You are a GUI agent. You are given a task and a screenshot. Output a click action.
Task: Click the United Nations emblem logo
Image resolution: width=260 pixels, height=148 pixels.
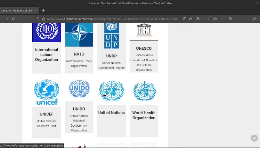click(x=111, y=91)
